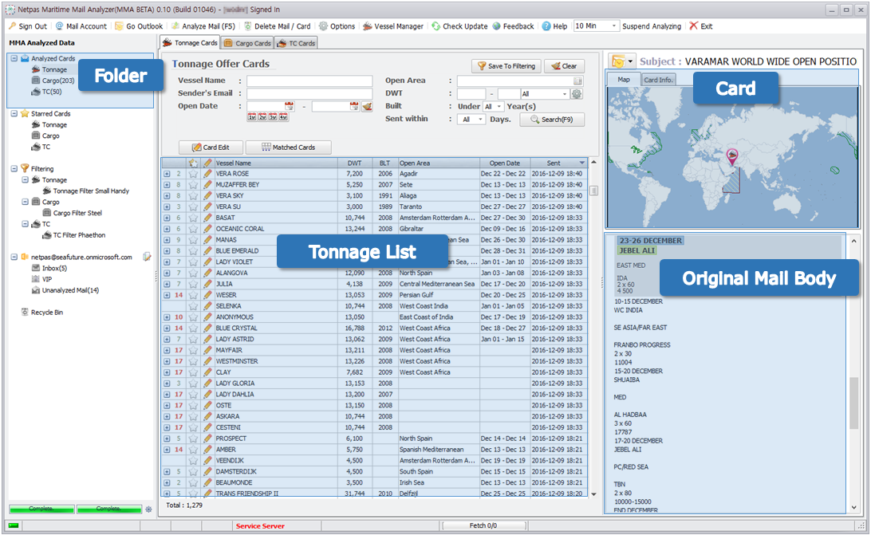Click the mail body vertical scrollbar thumb

click(x=853, y=404)
